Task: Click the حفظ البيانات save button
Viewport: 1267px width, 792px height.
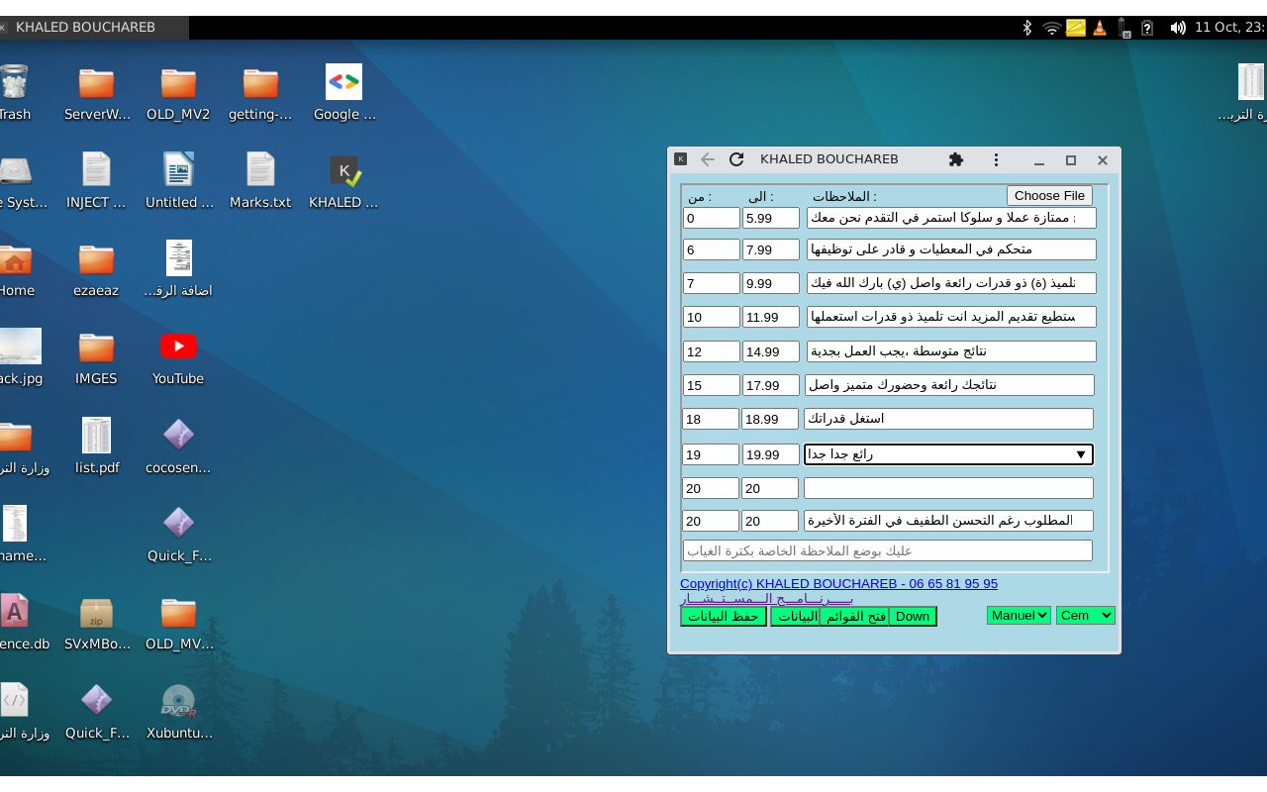Action: (x=724, y=617)
